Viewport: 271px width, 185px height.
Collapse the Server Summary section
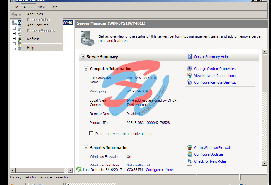pyautogui.click(x=83, y=56)
